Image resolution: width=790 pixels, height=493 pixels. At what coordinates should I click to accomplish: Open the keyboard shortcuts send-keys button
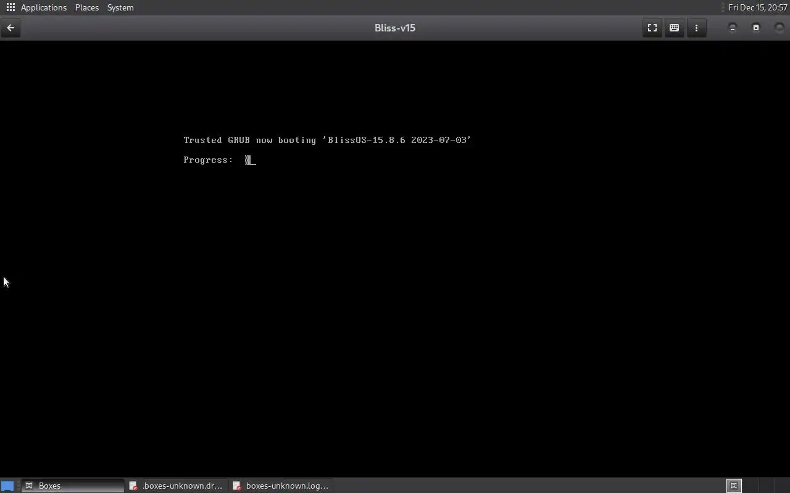coord(674,28)
